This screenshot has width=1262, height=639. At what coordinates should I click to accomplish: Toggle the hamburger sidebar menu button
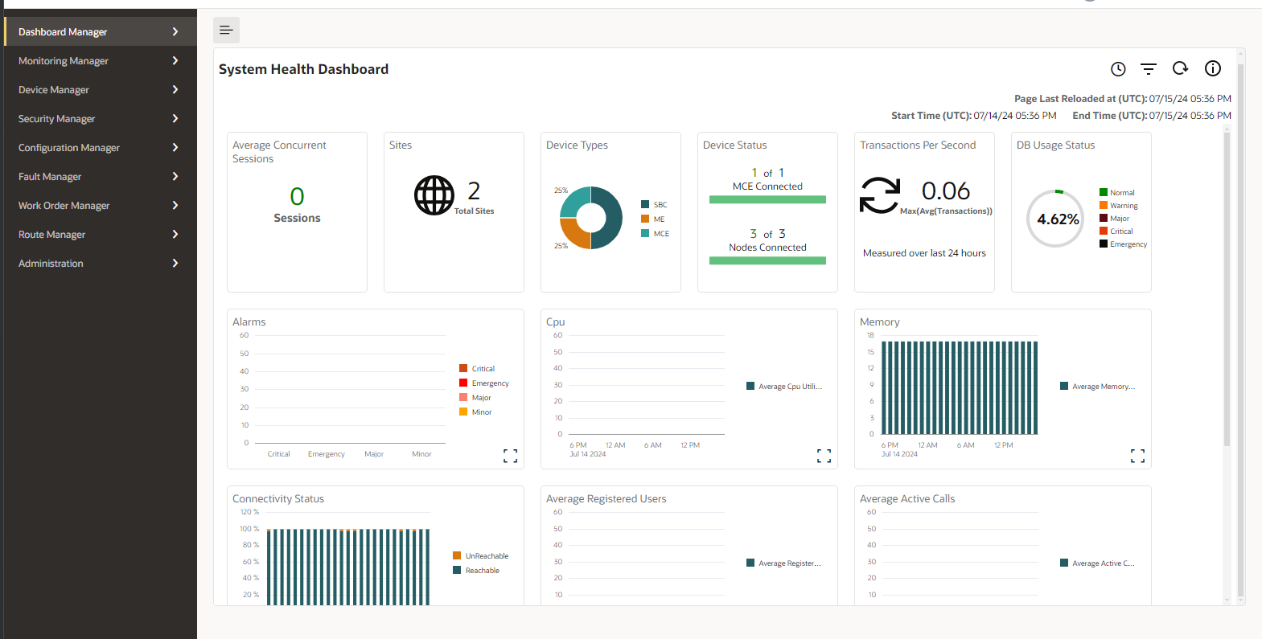pyautogui.click(x=226, y=30)
